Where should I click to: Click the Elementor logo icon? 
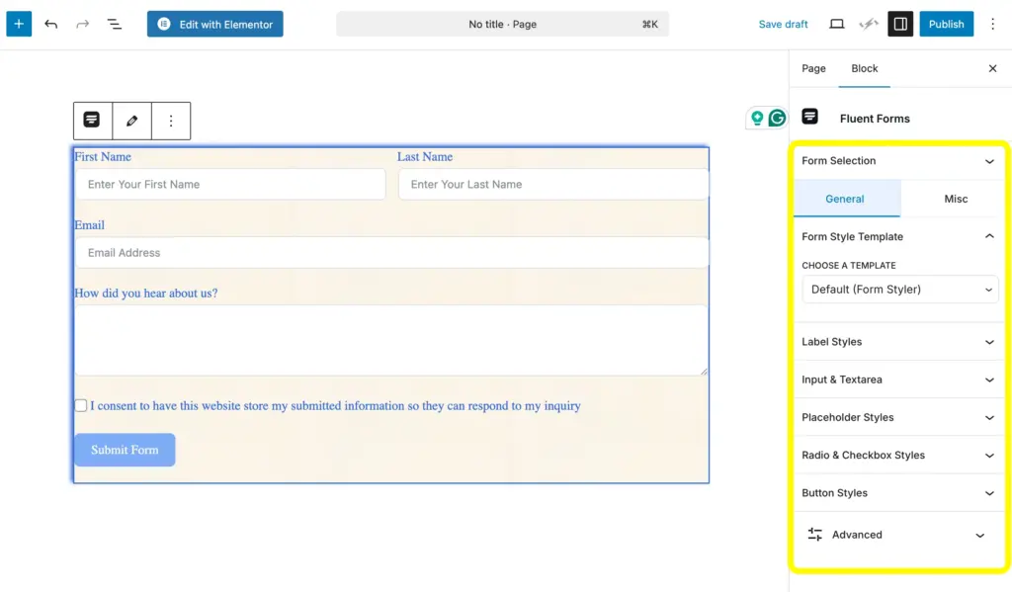(x=164, y=24)
